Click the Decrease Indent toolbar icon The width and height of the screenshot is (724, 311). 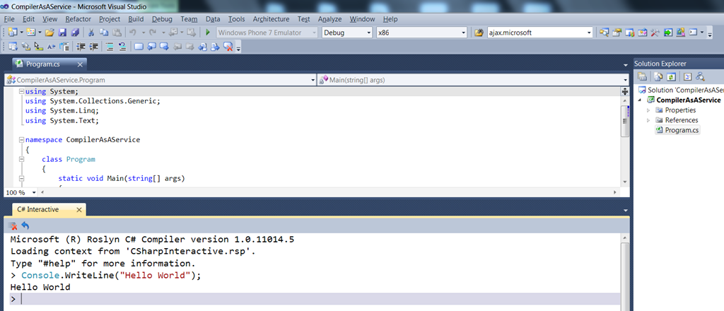pyautogui.click(x=81, y=46)
